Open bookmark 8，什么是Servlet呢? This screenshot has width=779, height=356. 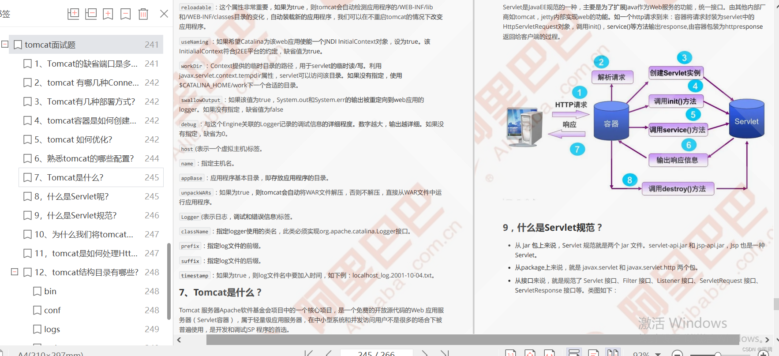coord(91,196)
